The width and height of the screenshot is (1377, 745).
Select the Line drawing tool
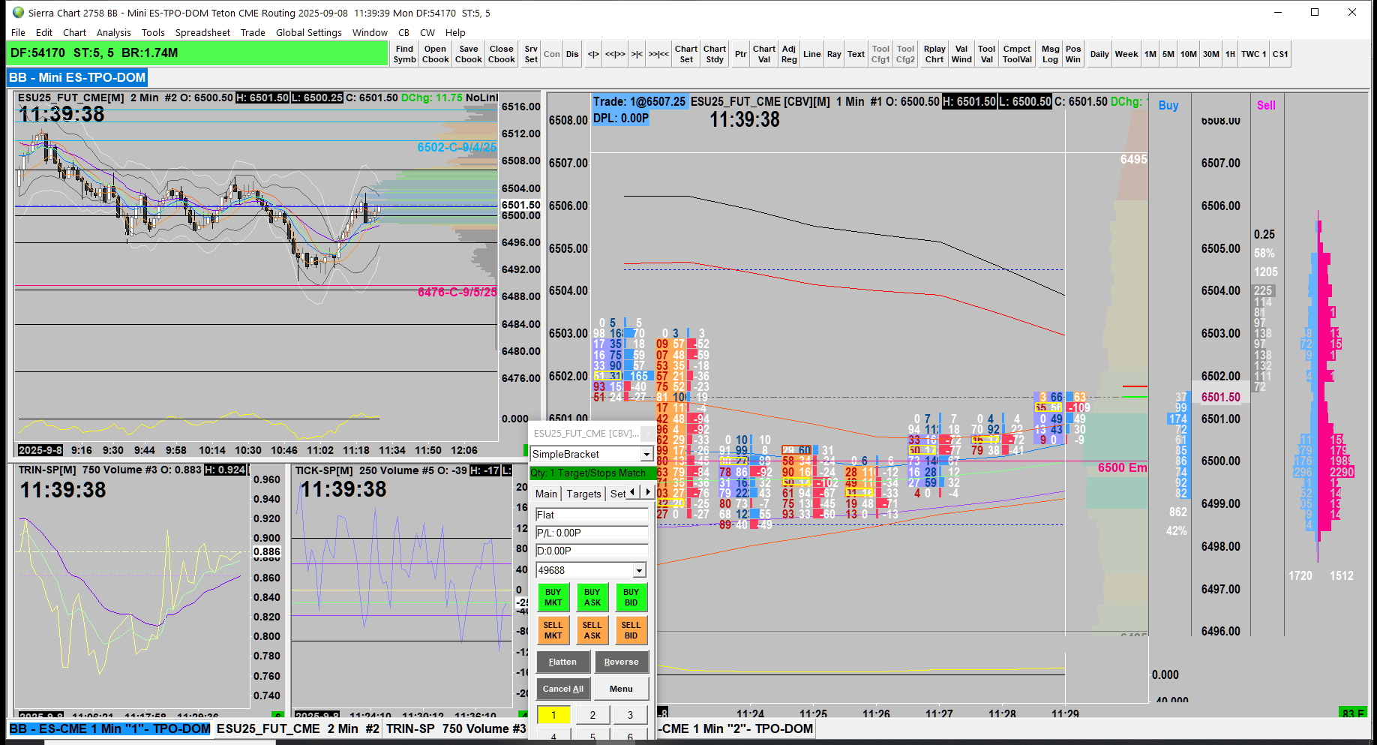[812, 54]
